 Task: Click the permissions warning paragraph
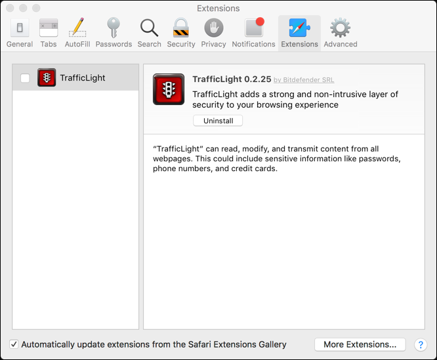click(277, 159)
